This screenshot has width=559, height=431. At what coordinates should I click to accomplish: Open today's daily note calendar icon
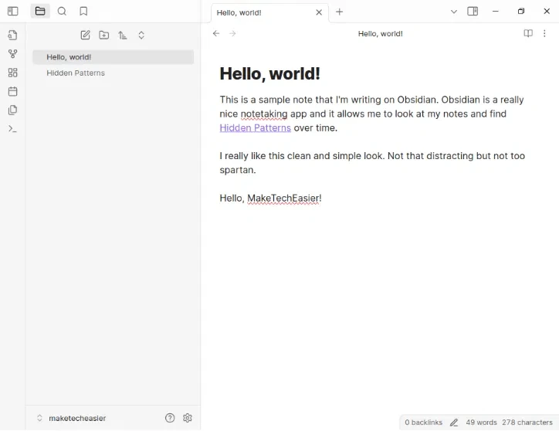point(12,91)
